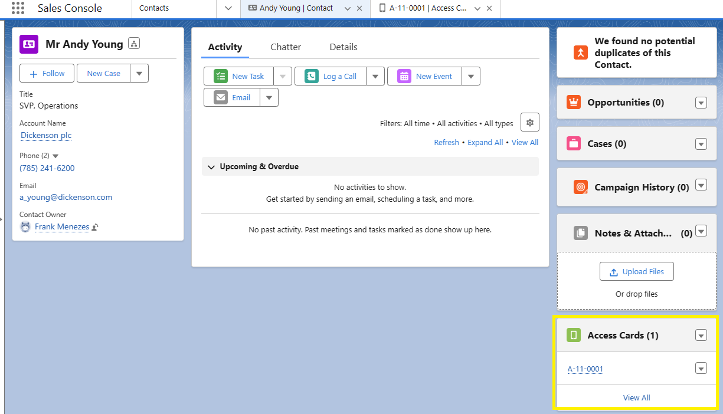Click the New Event calendar icon

tap(404, 76)
